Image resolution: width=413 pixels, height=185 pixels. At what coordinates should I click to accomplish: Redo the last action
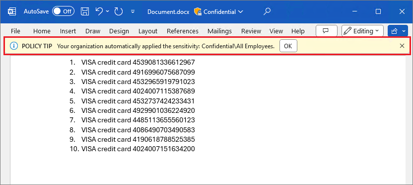tap(119, 11)
